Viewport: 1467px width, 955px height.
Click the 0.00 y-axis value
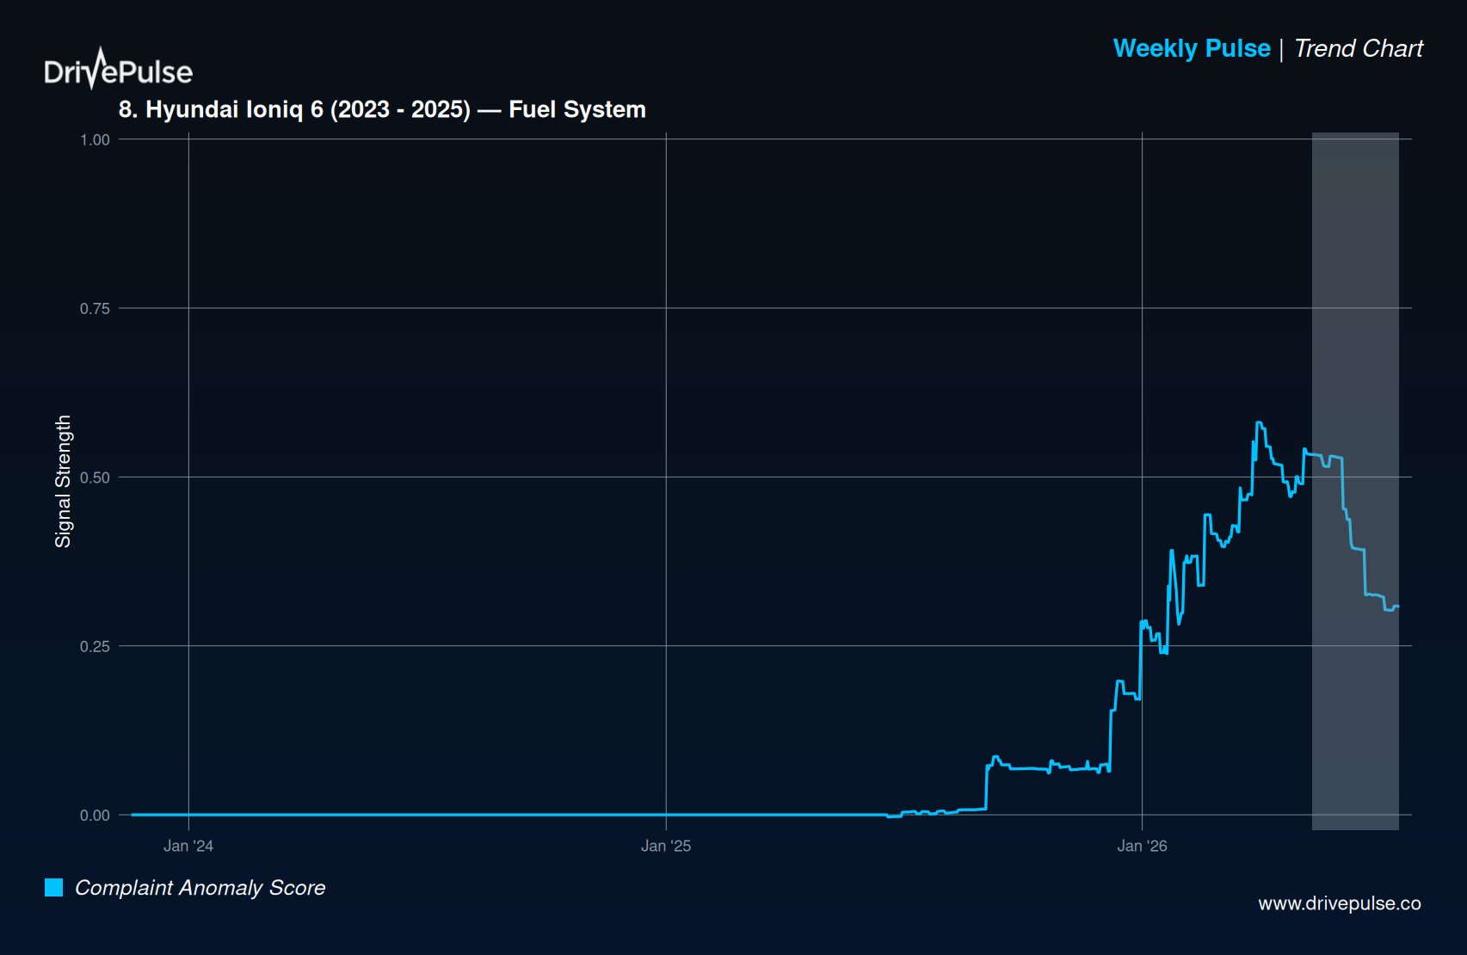click(95, 815)
